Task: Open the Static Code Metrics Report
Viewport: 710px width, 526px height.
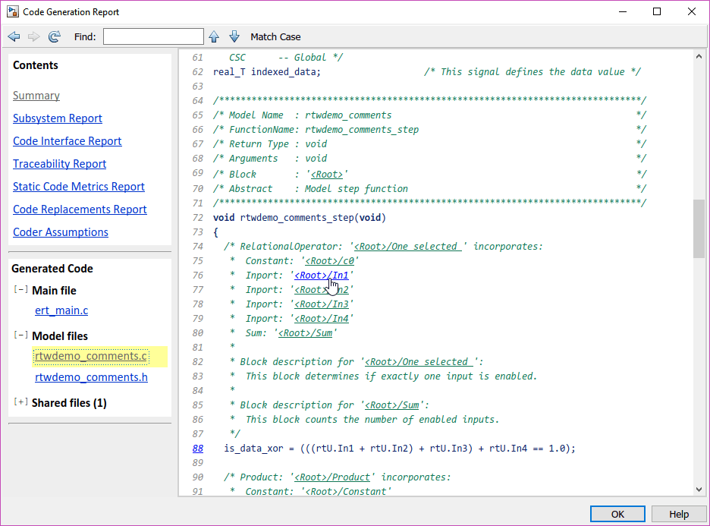Action: 78,187
